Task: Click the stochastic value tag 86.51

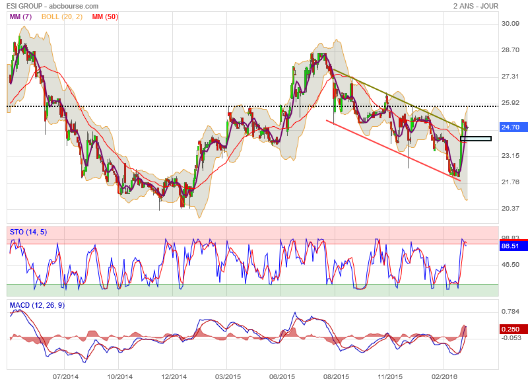Action: click(513, 246)
